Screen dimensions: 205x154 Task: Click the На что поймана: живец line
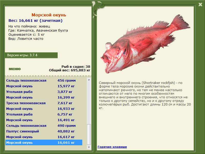[29, 26]
